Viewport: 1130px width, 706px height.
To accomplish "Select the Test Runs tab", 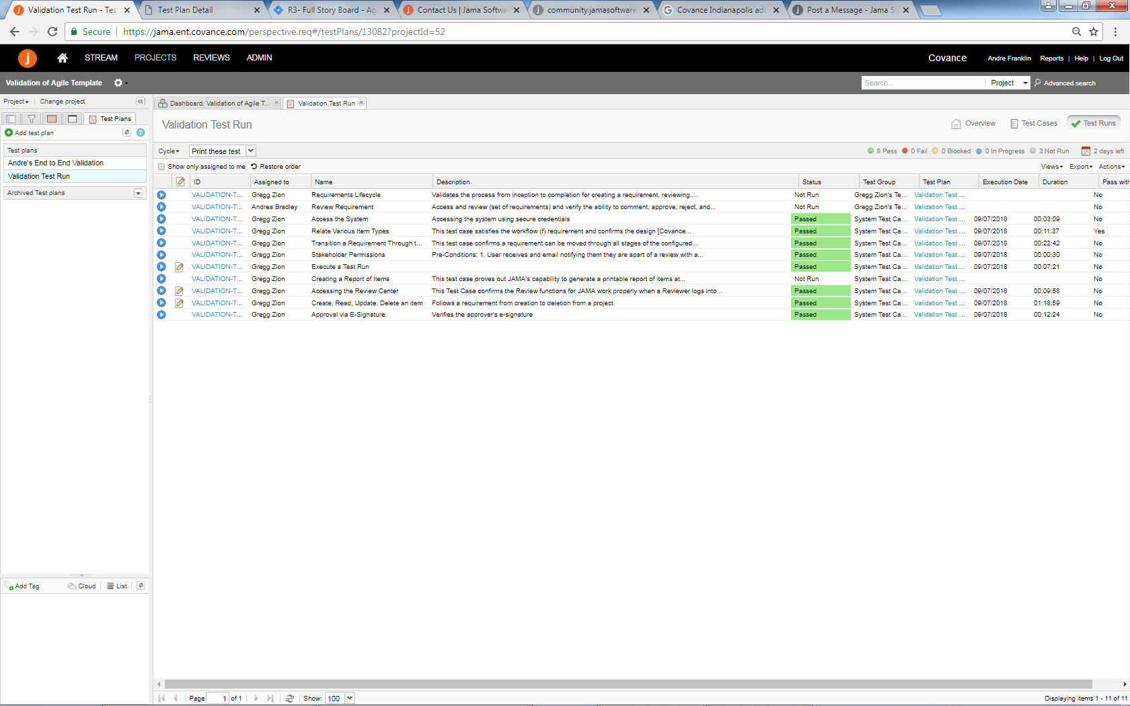I will pyautogui.click(x=1094, y=124).
